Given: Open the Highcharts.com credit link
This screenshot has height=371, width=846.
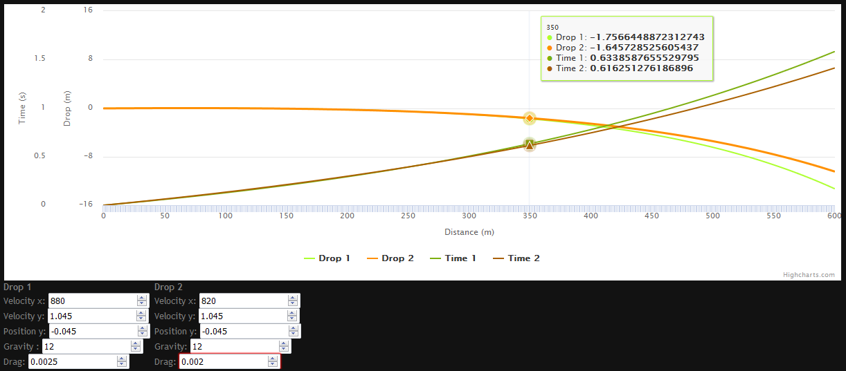Looking at the screenshot, I should tap(809, 275).
